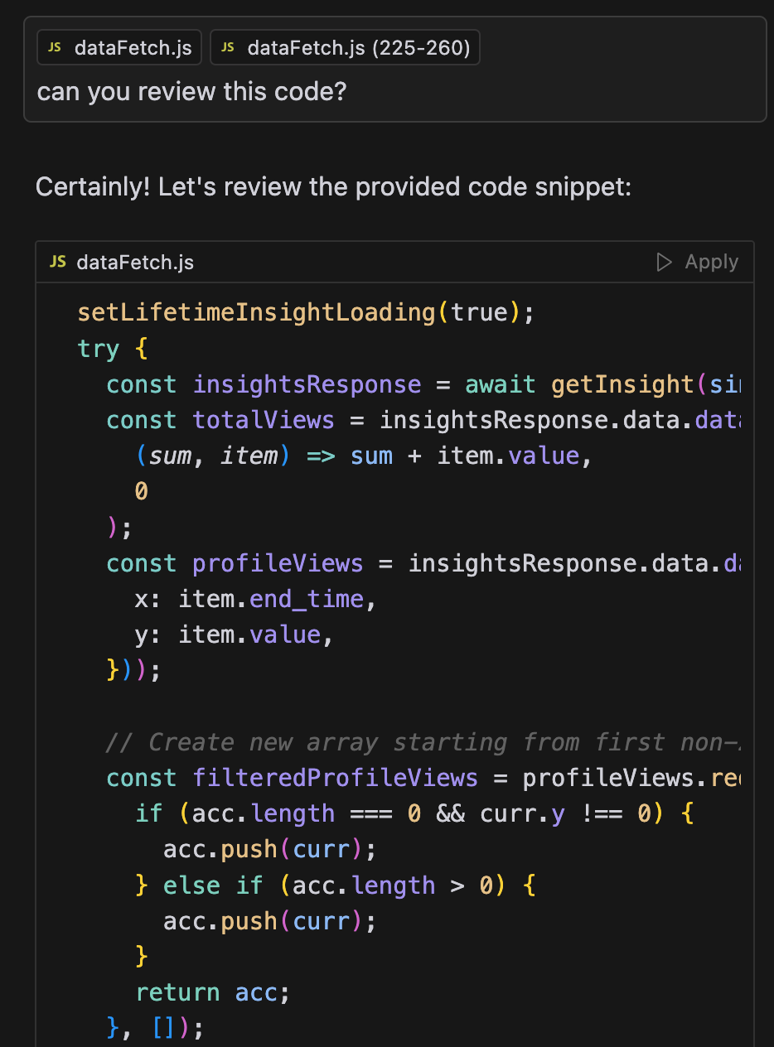Click the const totalViews line
774x1047 pixels.
pyautogui.click(x=423, y=420)
